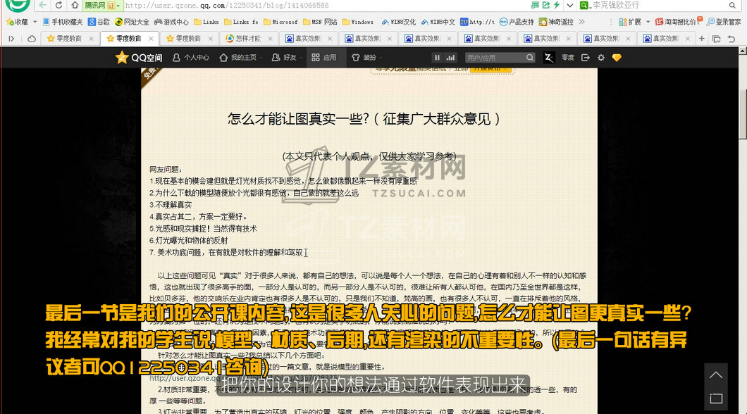Open the 游戏中心 bookmark

171,22
